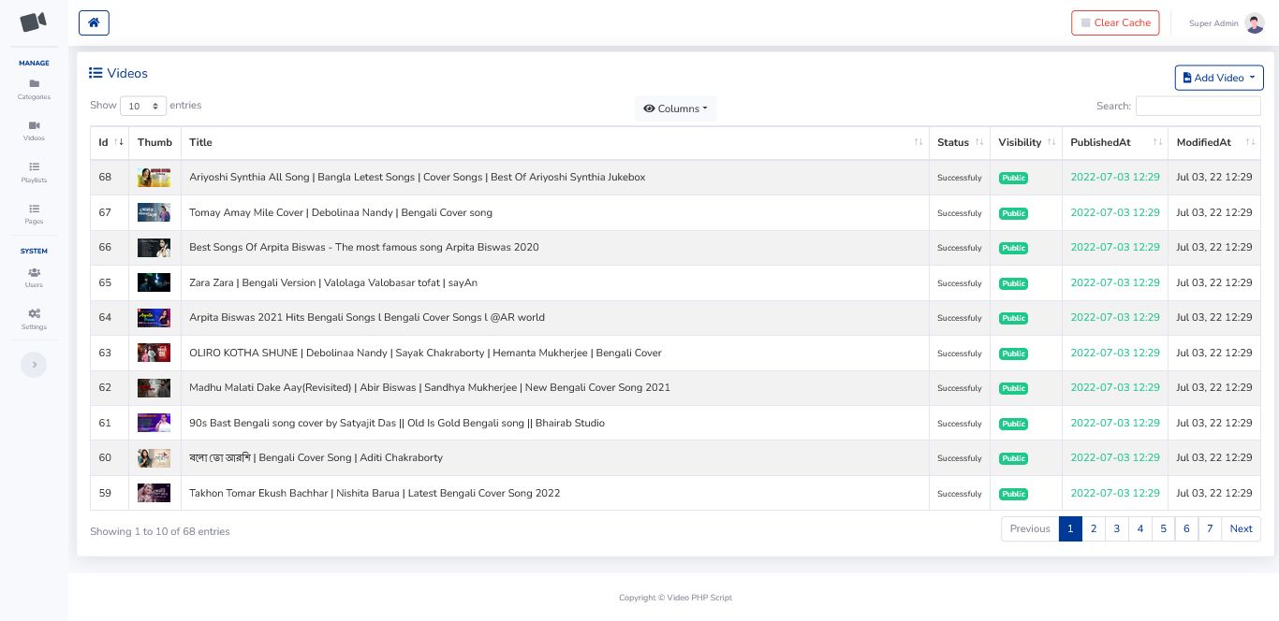Viewport: 1279px width, 621px height.
Task: Open Pages from the sidebar
Action: 34,214
